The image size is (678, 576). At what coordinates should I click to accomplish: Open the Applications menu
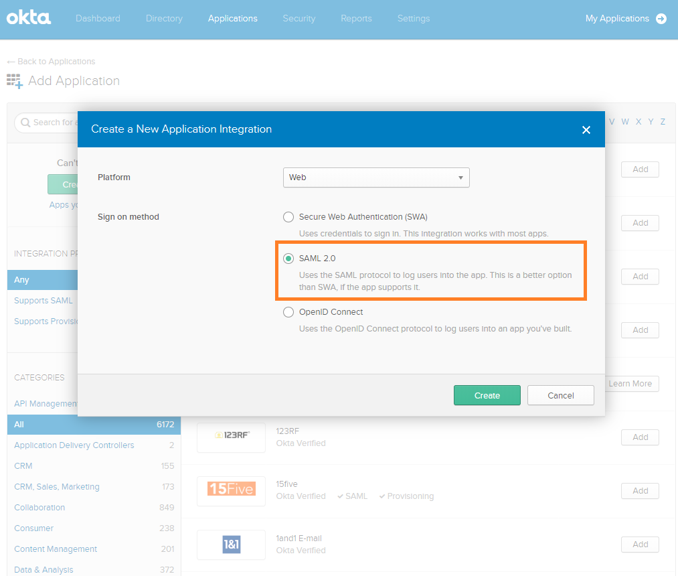[232, 19]
